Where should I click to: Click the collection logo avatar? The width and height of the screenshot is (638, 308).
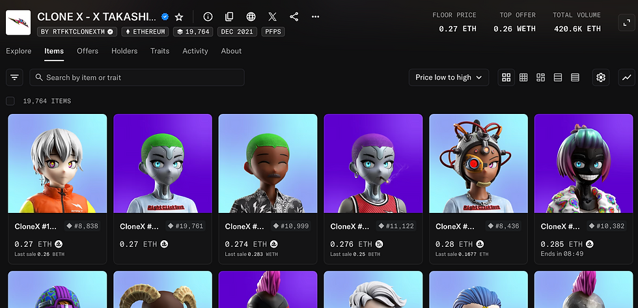(x=18, y=22)
